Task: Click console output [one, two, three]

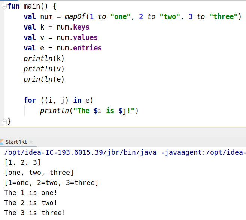Action: point(39,173)
